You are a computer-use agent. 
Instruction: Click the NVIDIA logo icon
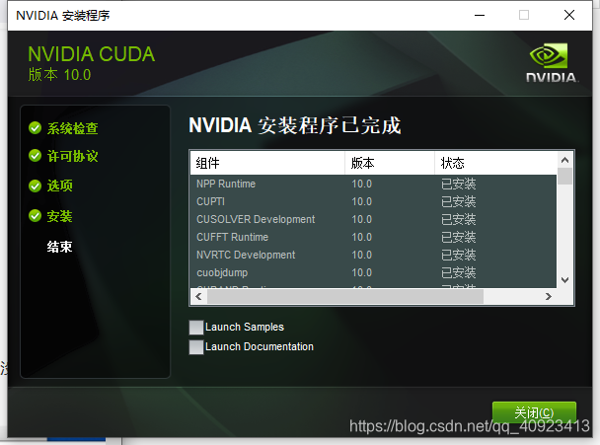(x=552, y=62)
